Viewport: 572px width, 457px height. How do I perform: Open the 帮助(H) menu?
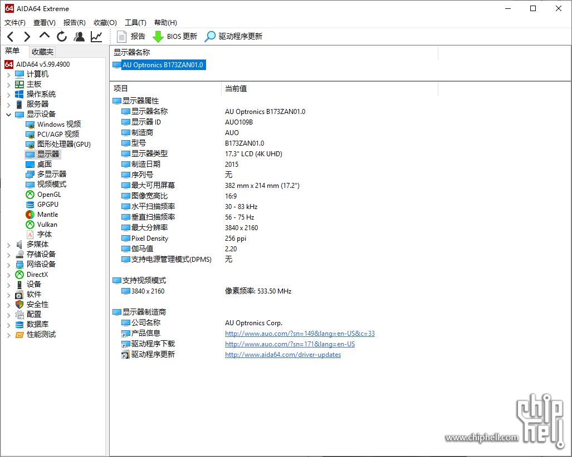pos(165,23)
